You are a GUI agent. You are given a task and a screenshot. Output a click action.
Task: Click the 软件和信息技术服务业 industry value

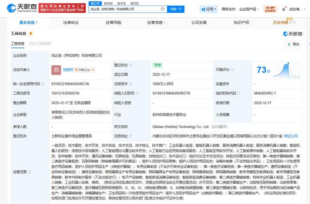pyautogui.click(x=169, y=114)
